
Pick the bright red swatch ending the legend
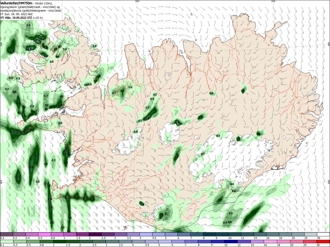click(x=323, y=242)
